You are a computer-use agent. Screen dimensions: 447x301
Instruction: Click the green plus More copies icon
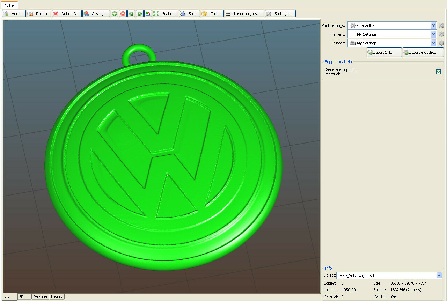tap(114, 14)
